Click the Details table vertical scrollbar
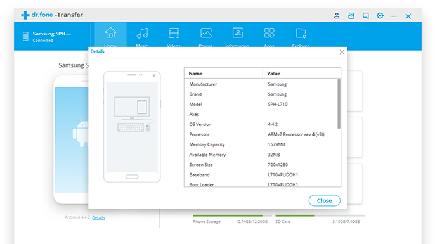The image size is (435, 244). coord(339,104)
